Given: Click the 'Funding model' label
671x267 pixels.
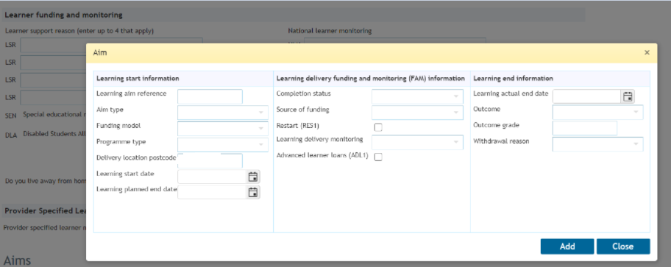Looking at the screenshot, I should tap(118, 126).
